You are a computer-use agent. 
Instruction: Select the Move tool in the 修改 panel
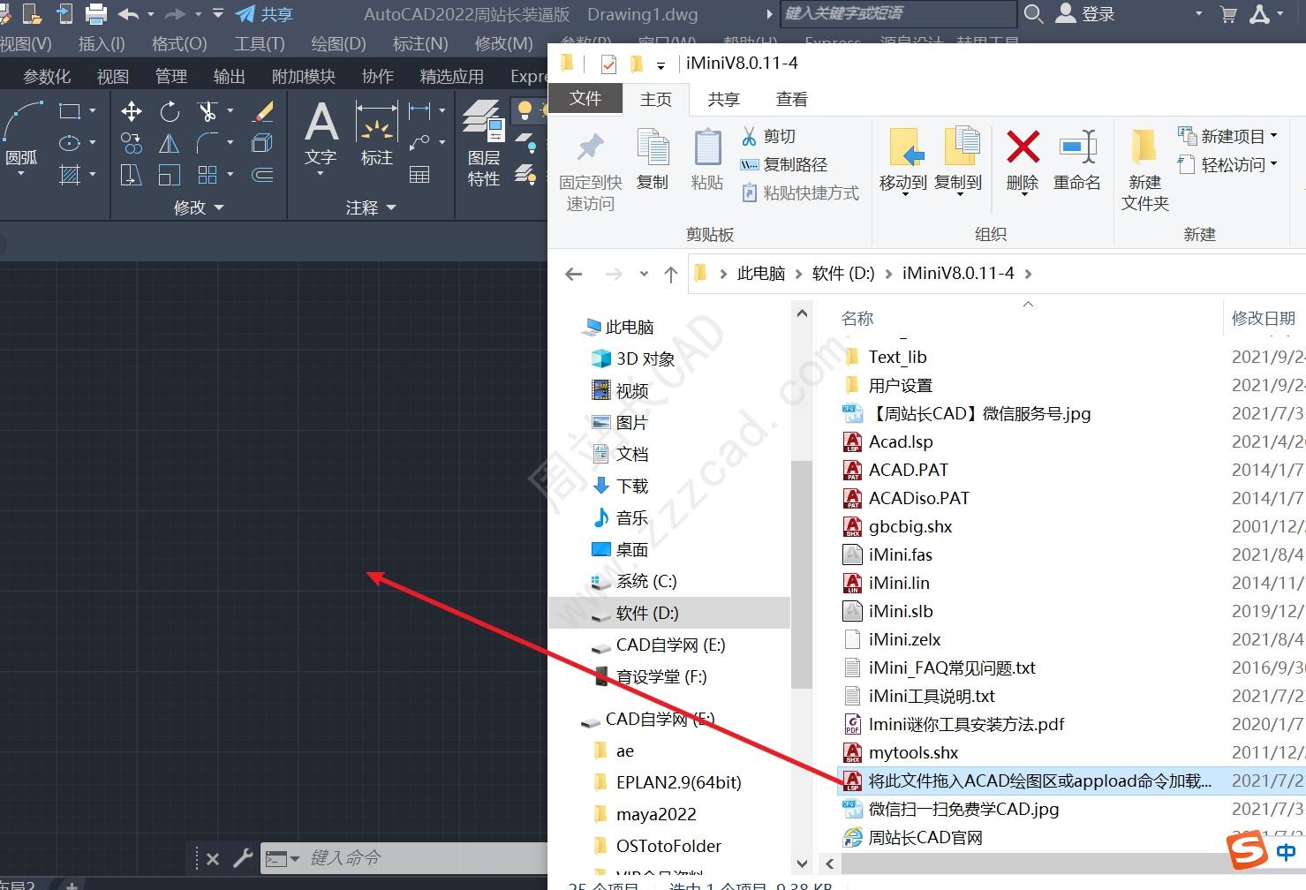(132, 111)
